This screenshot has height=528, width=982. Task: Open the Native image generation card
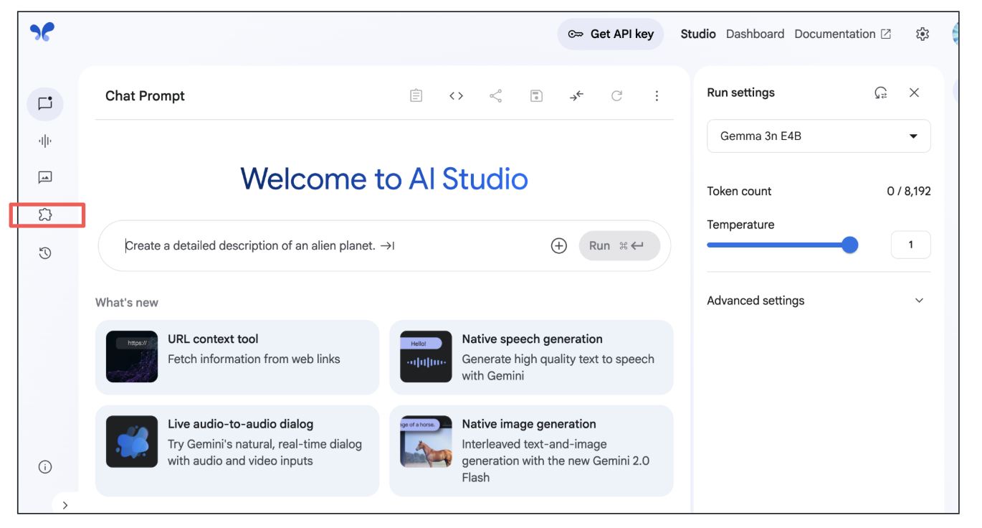(531, 451)
